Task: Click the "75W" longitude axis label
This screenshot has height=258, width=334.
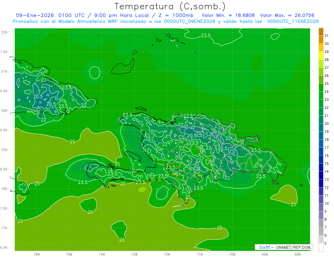Action: point(69,254)
